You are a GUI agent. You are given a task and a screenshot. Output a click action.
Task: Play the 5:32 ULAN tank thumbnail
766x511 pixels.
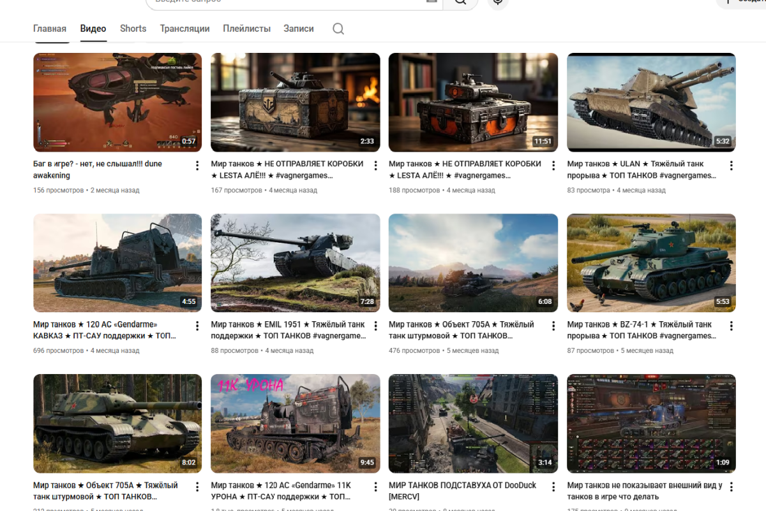tap(651, 102)
